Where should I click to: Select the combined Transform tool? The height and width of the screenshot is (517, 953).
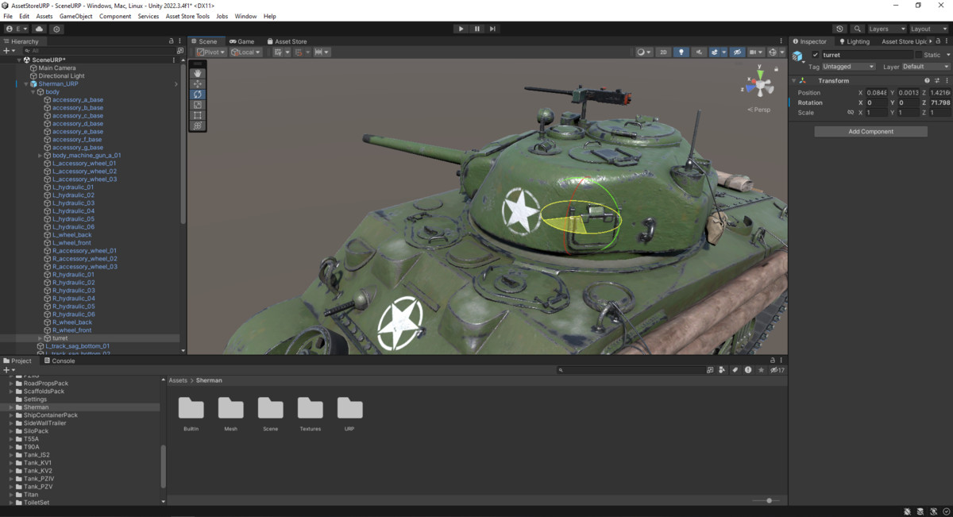(198, 125)
